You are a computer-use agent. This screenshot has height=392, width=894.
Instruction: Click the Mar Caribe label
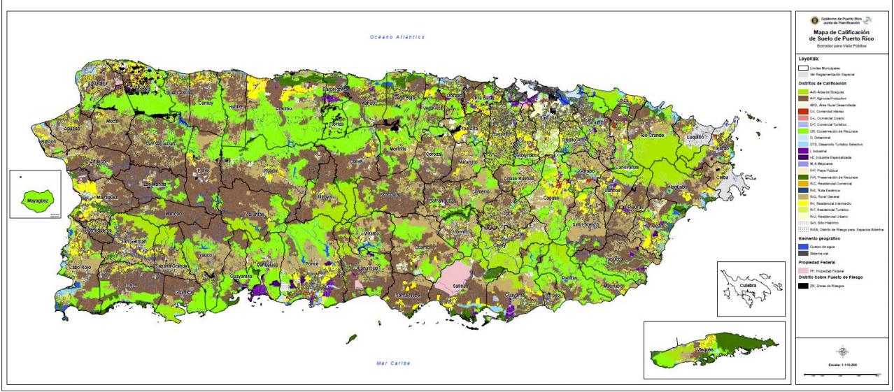[x=394, y=363]
